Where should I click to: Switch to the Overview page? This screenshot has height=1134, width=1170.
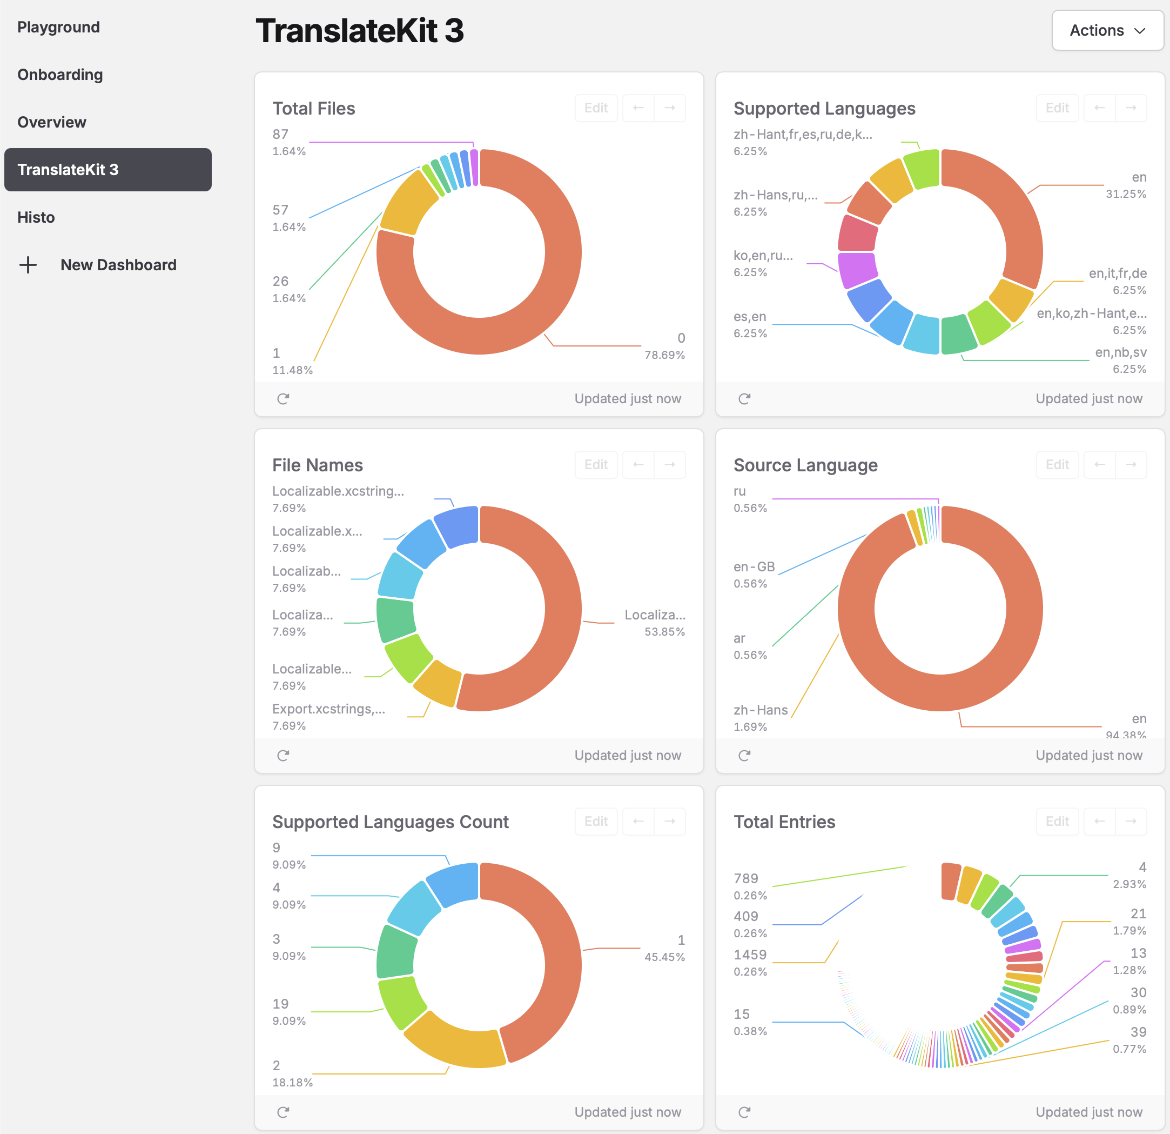pyautogui.click(x=52, y=122)
